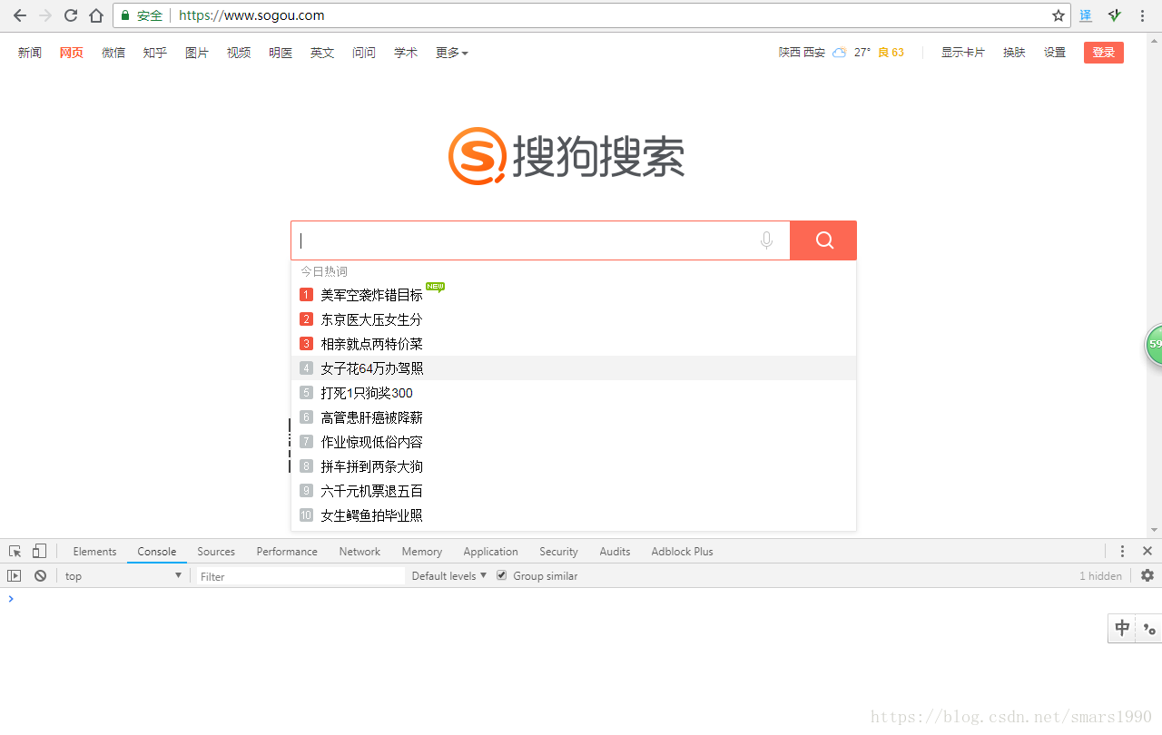Click the console Filter input field

point(300,576)
